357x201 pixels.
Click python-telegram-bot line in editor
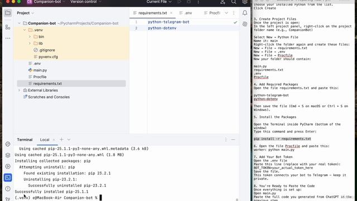coord(168,22)
